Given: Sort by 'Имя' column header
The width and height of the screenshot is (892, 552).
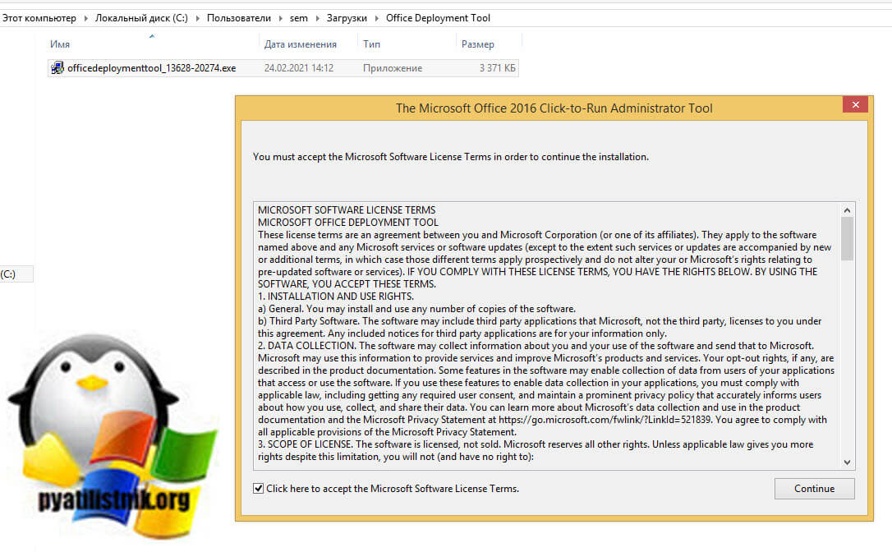Looking at the screenshot, I should tap(60, 44).
